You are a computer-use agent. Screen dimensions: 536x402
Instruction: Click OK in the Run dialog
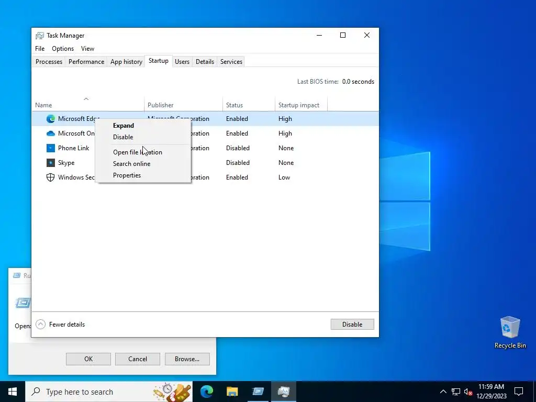tap(88, 359)
